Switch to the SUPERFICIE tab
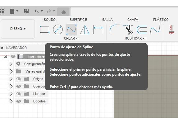This screenshot has width=178, height=118. pyautogui.click(x=78, y=20)
